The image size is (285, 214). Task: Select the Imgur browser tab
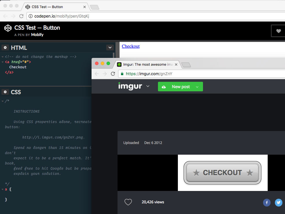click(144, 65)
